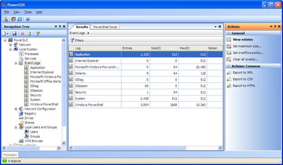Click the log icon in the OAlerts row
Viewport: 283px width, 165px height.
71,73
